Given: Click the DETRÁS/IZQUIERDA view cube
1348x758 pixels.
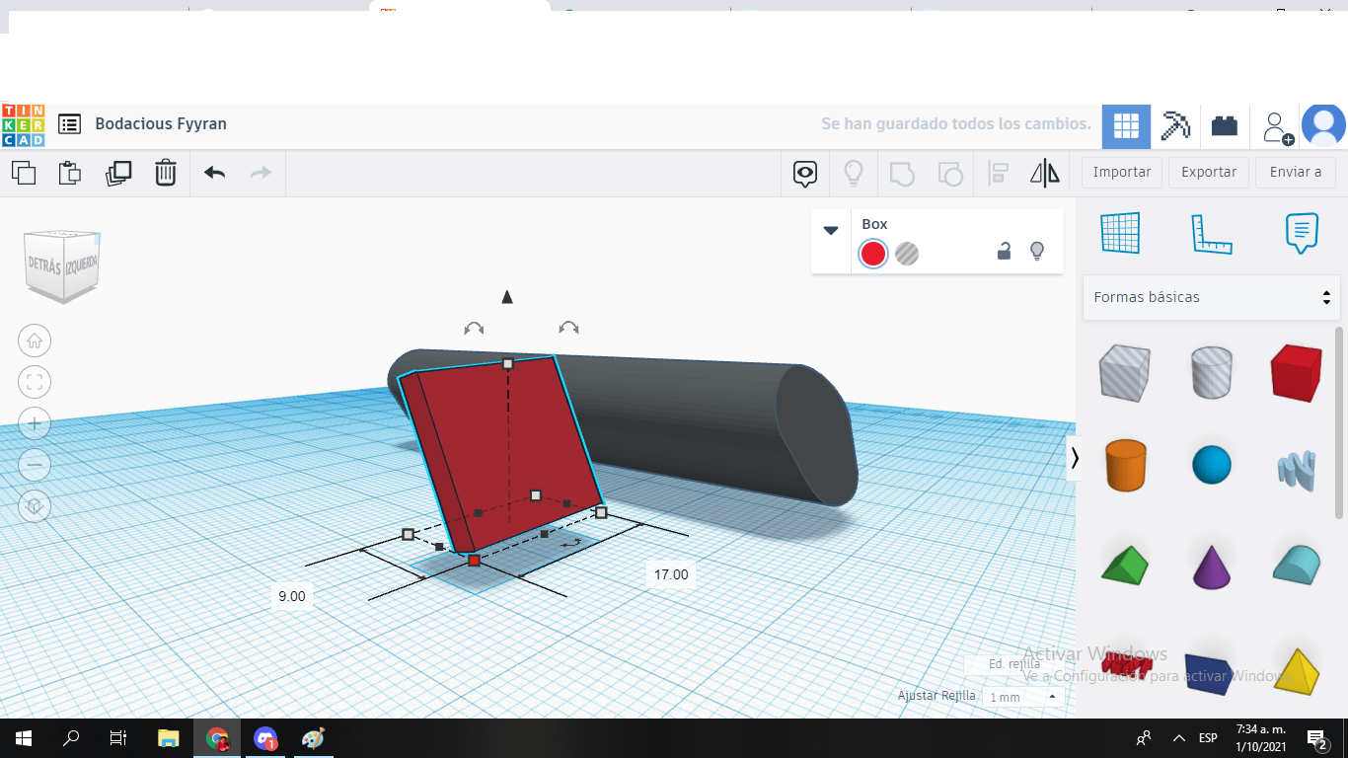Looking at the screenshot, I should [x=62, y=266].
